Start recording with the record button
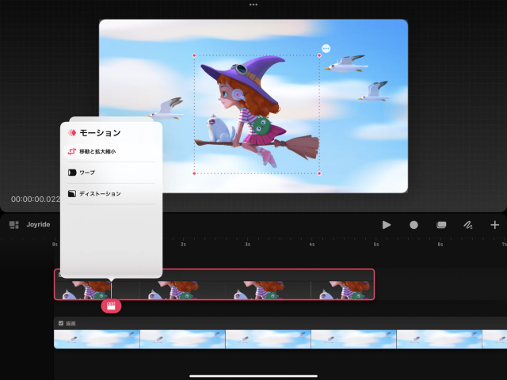The image size is (507, 380). pyautogui.click(x=414, y=225)
